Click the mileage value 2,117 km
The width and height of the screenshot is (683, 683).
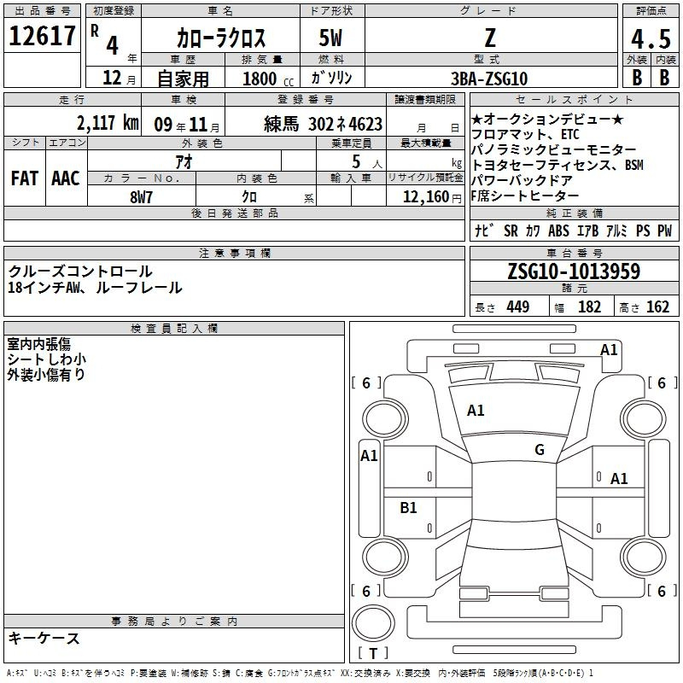107,123
